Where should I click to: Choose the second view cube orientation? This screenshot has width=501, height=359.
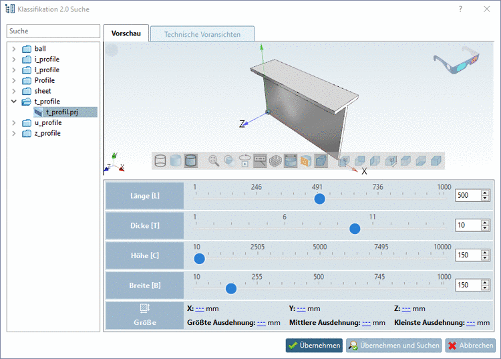(359, 160)
